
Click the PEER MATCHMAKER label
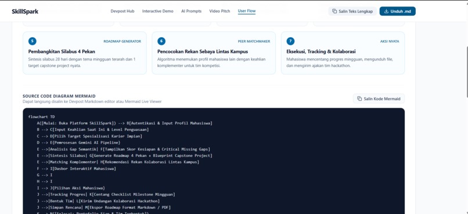click(x=254, y=41)
